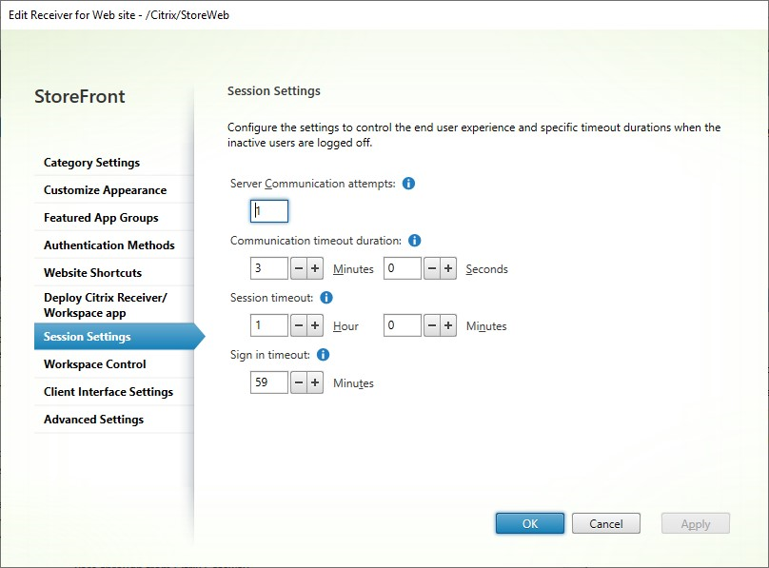Click info icon next to Communication timeout duration
Image resolution: width=769 pixels, height=568 pixels.
point(414,241)
